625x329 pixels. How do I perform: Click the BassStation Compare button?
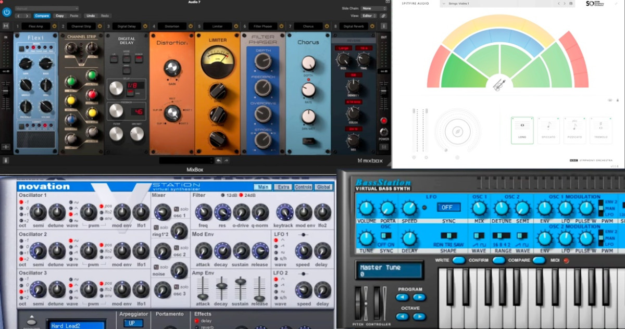(539, 260)
